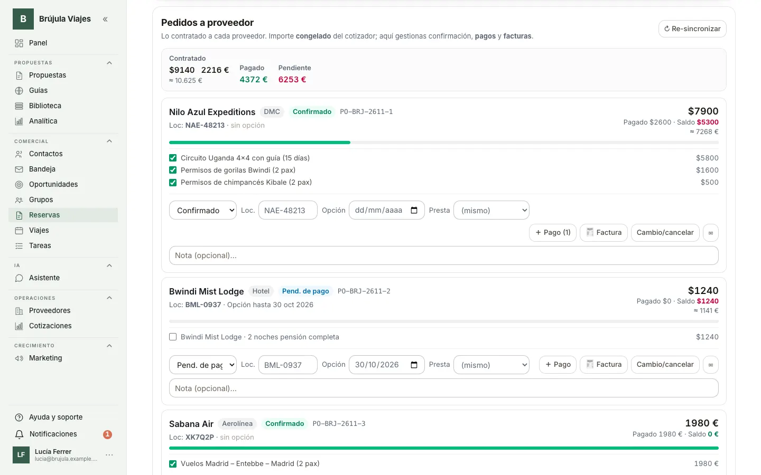Open the user options three-dot menu
The image size is (761, 475).
[x=109, y=455]
